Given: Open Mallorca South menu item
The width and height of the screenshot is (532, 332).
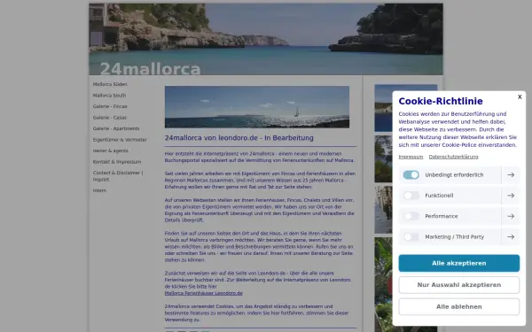Looking at the screenshot, I should point(109,96).
